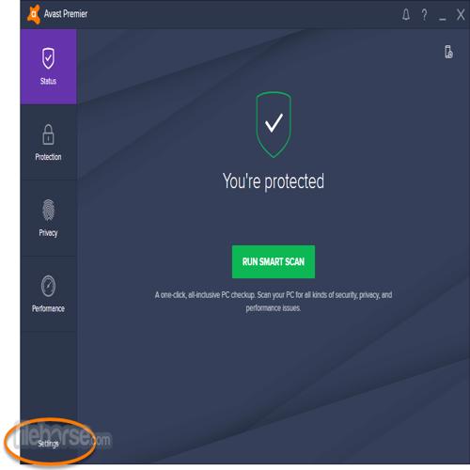Switch to the Status tab label

click(x=48, y=81)
